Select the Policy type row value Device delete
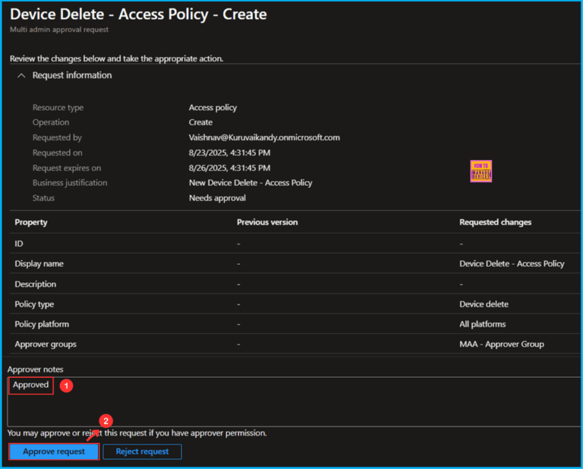 click(x=485, y=304)
